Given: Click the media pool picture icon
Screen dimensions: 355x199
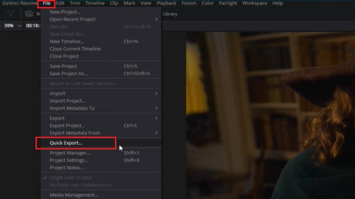Looking at the screenshot, I should (29, 14).
